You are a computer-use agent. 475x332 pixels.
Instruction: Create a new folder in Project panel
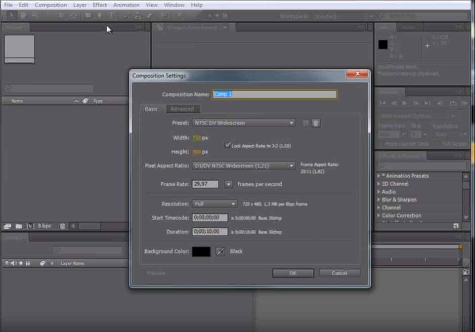pos(19,226)
